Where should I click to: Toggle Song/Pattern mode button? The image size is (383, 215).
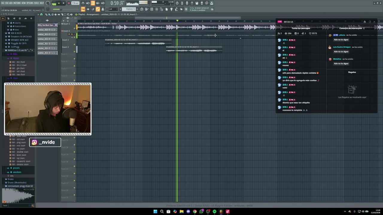[54, 3]
